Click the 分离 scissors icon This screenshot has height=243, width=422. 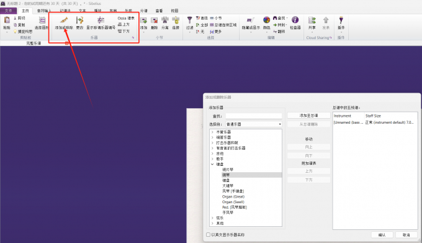coord(165,21)
